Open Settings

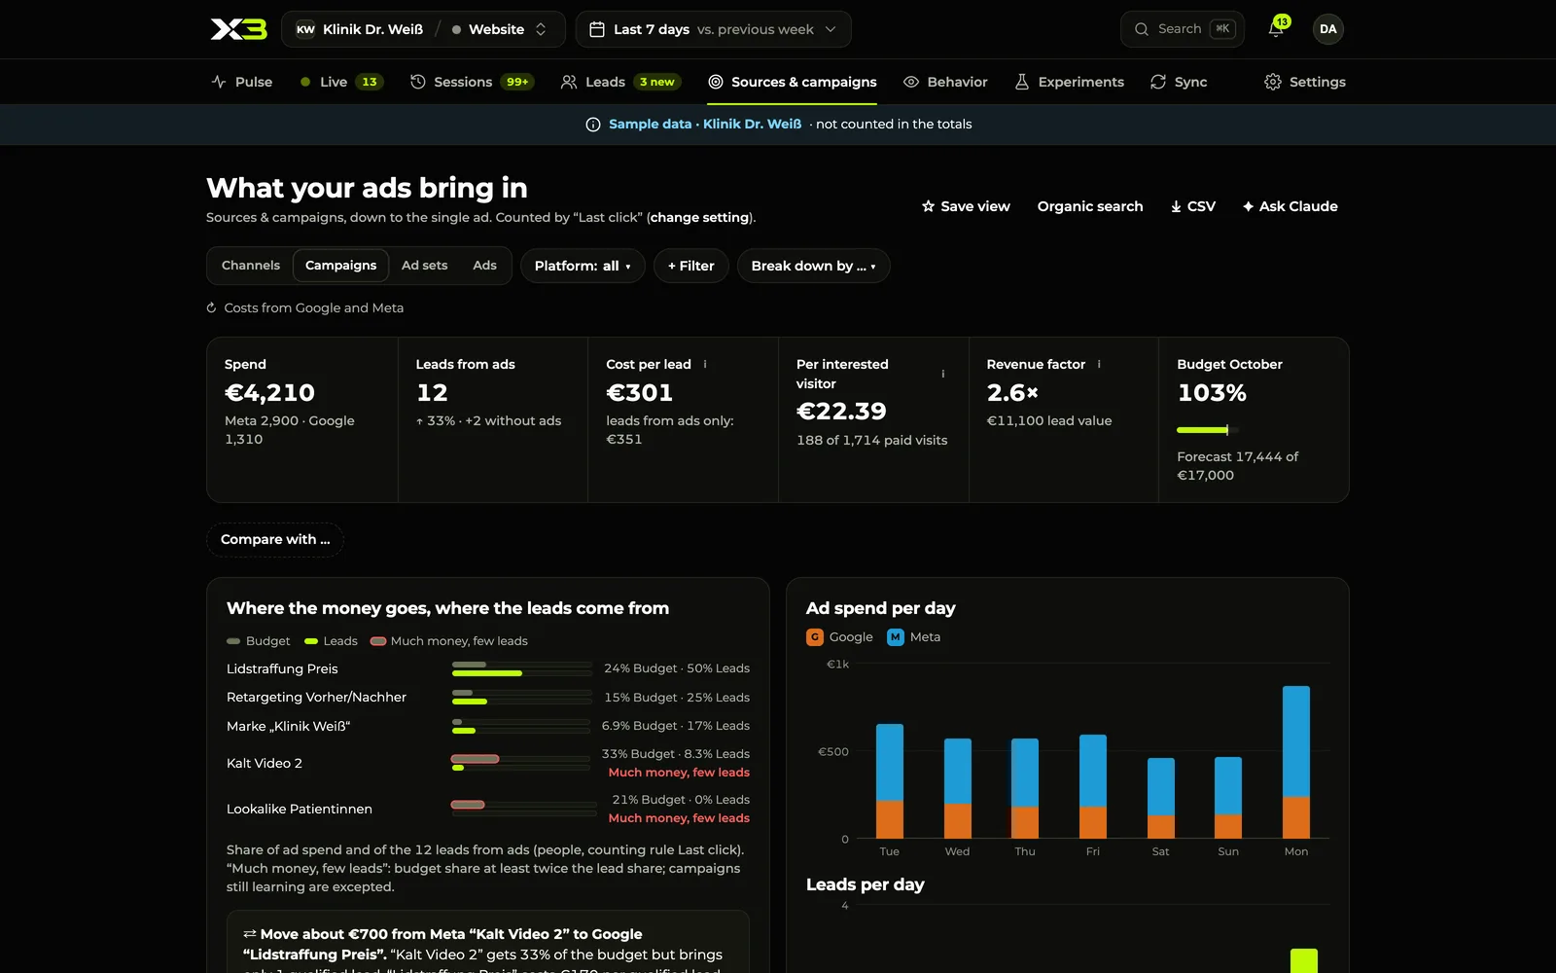point(1305,82)
